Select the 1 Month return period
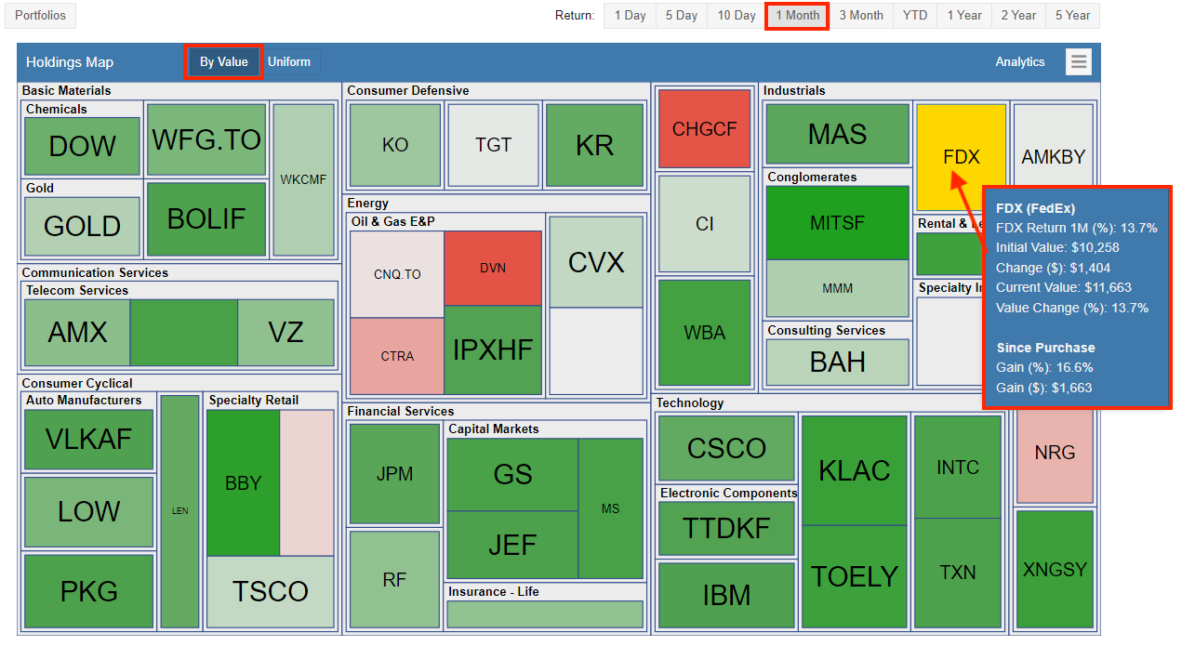Screen dimensions: 1195x646 click(x=797, y=16)
